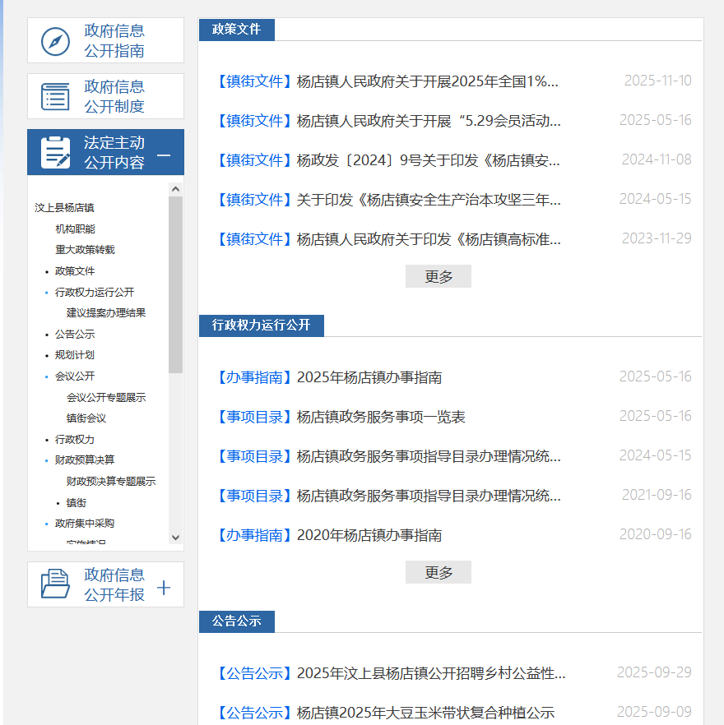Viewport: 724px width, 725px height.
Task: Click 更多 button under 政策文件 list
Action: pos(438,277)
